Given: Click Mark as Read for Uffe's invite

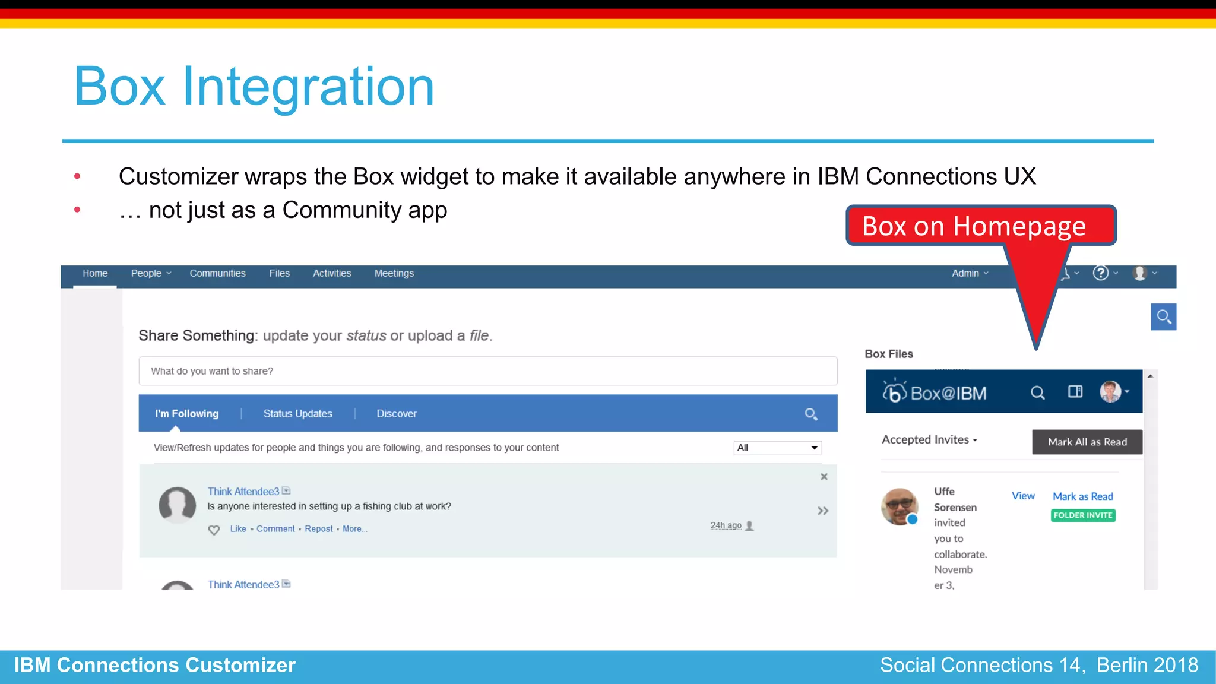Looking at the screenshot, I should click(1083, 496).
